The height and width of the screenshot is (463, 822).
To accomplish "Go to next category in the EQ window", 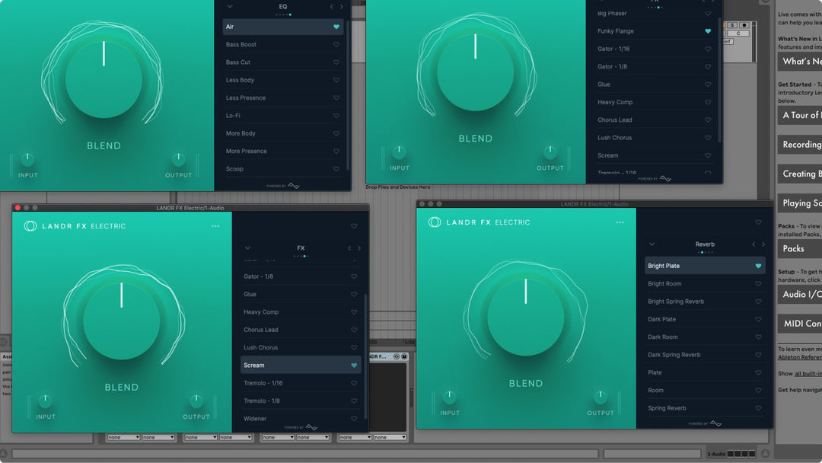I will click(341, 7).
